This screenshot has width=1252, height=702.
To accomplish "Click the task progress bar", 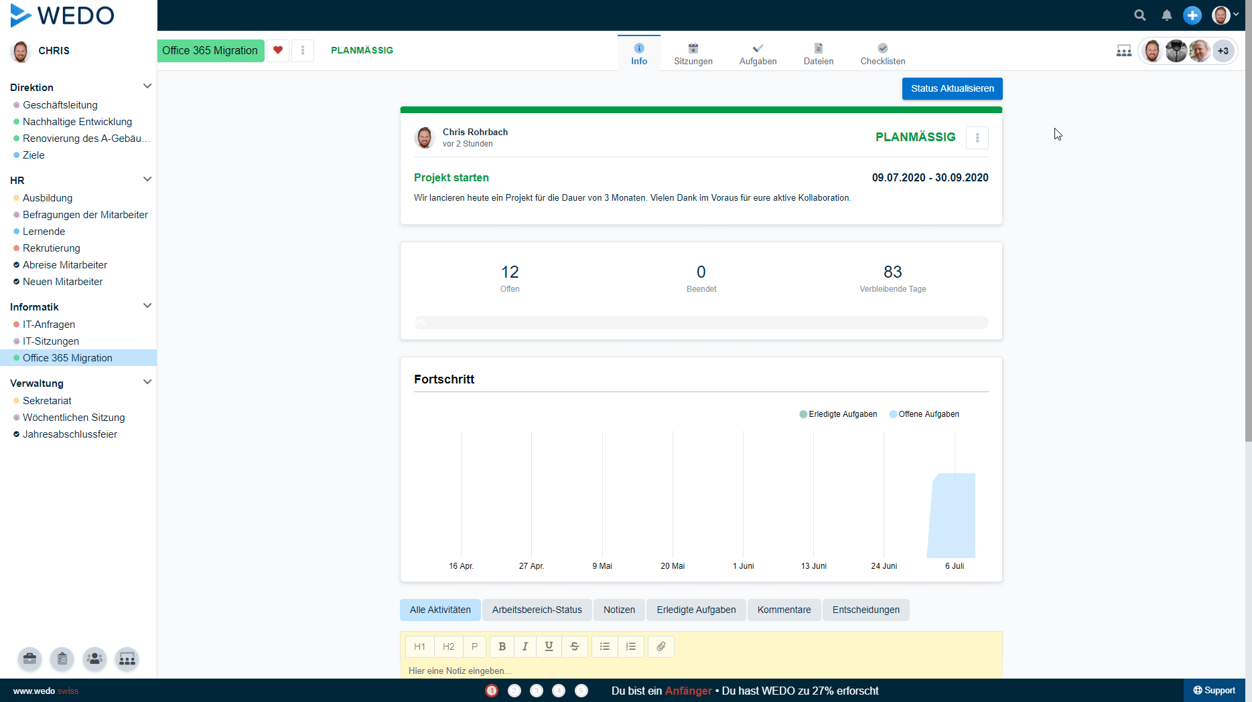I will (701, 323).
